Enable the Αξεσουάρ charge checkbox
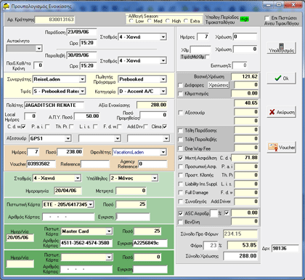This screenshot has height=280, width=305. [180, 113]
